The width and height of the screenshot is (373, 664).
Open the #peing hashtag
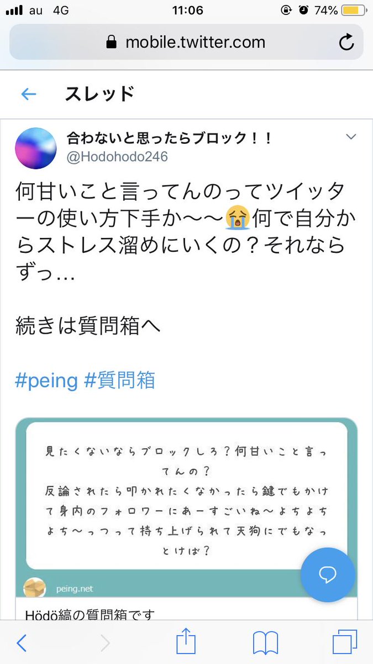tap(46, 381)
